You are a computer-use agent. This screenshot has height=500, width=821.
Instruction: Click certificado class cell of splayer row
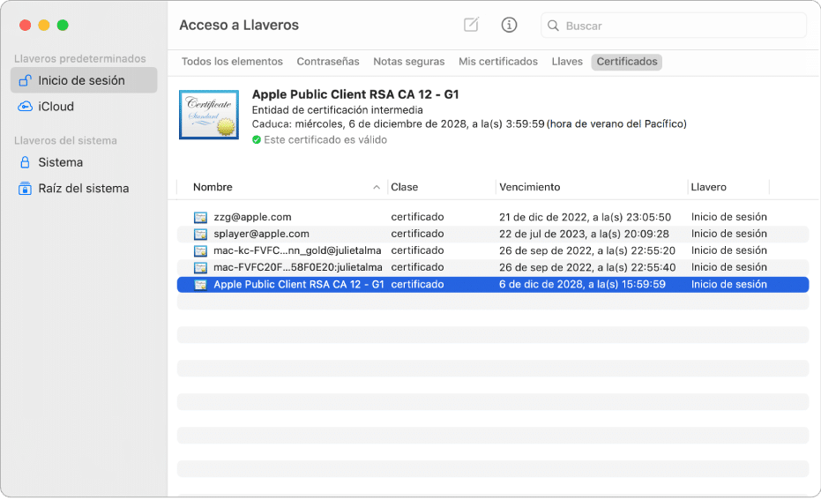tap(417, 234)
